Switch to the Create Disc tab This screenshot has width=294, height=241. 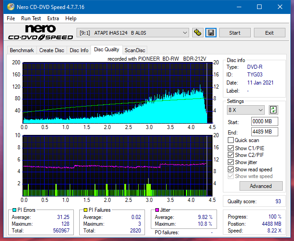pos(52,50)
